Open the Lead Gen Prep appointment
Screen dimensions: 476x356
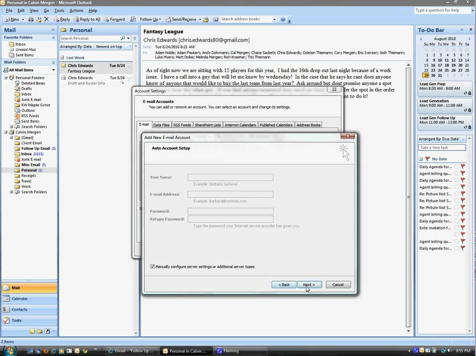coord(445,88)
